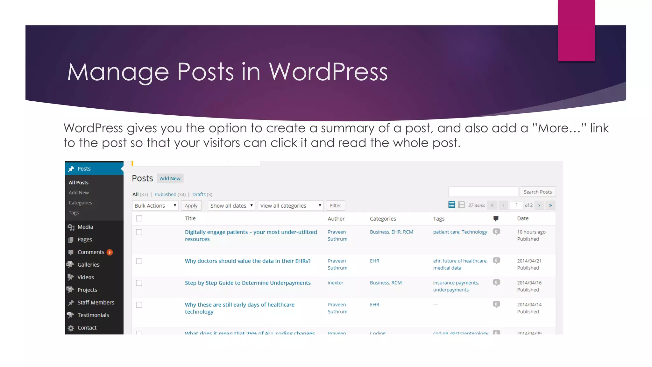This screenshot has width=652, height=367.
Task: Click the Videos icon in sidebar
Action: 71,277
